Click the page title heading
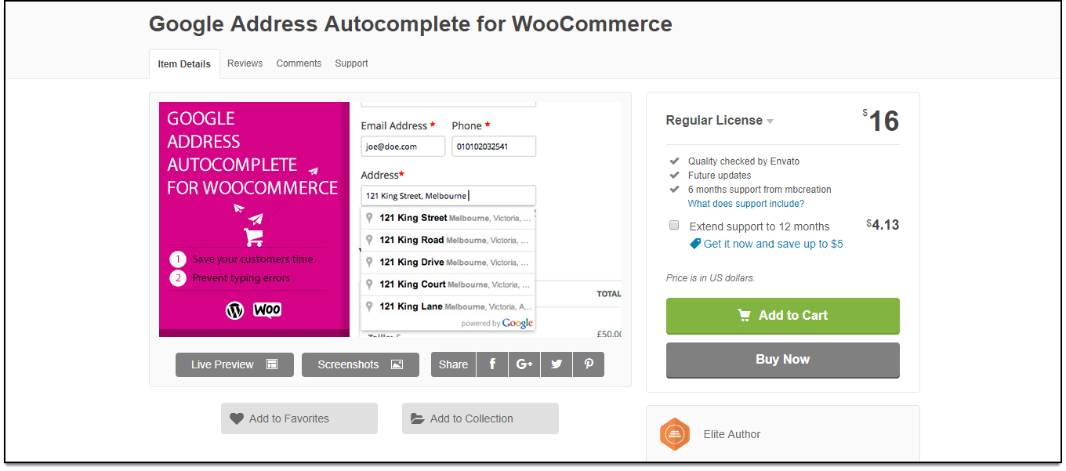 [x=411, y=24]
